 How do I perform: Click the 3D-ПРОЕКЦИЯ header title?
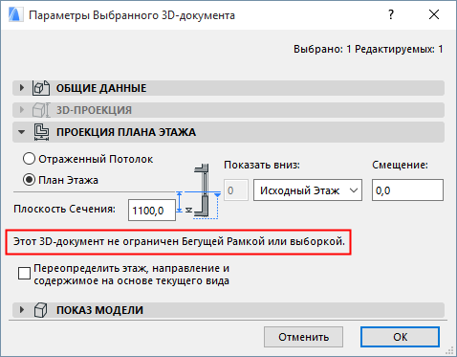[x=94, y=110]
